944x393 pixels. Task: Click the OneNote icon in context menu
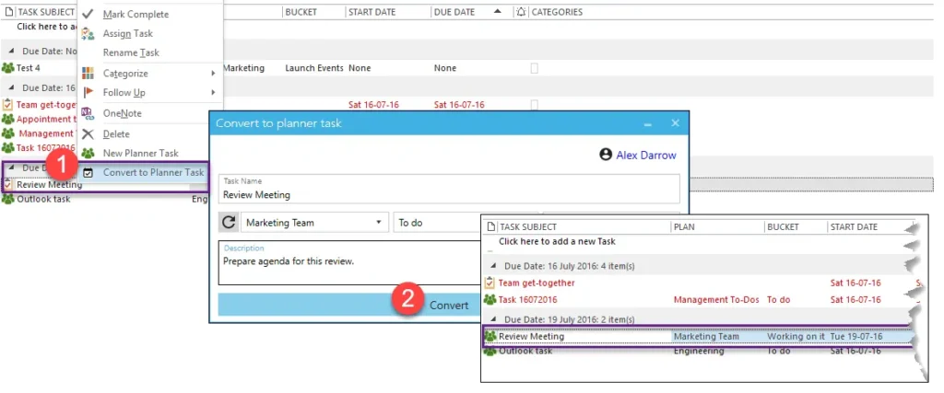[x=88, y=113]
